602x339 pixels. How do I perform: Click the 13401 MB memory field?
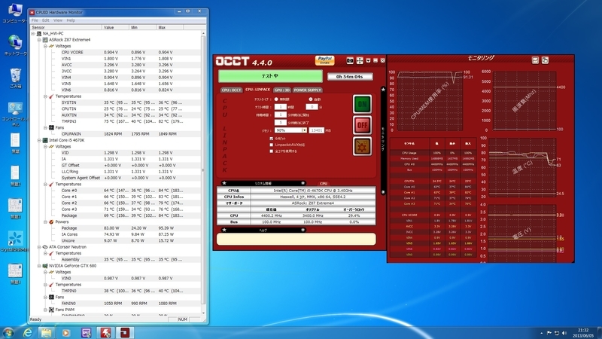(316, 130)
